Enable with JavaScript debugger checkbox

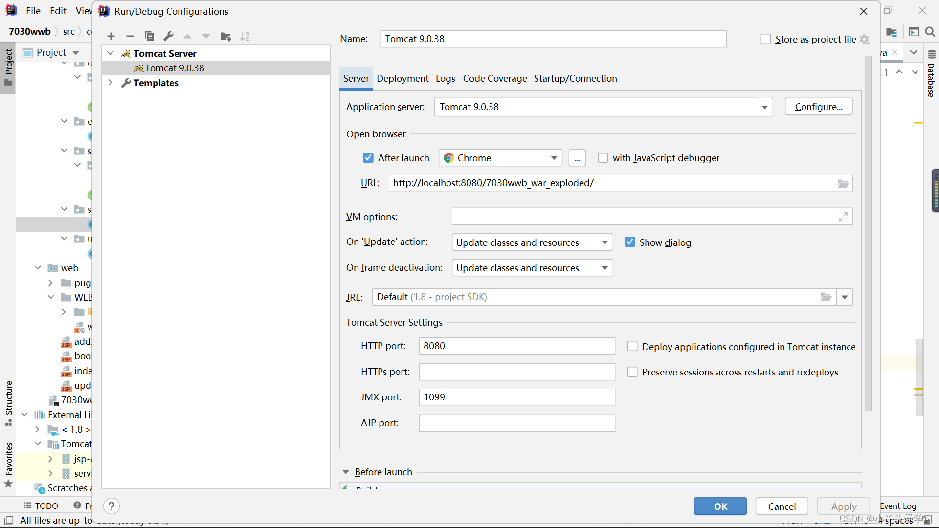click(603, 158)
